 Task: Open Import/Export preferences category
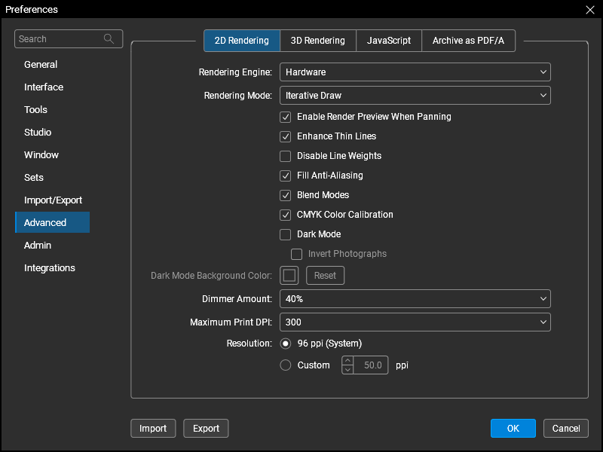tap(52, 200)
